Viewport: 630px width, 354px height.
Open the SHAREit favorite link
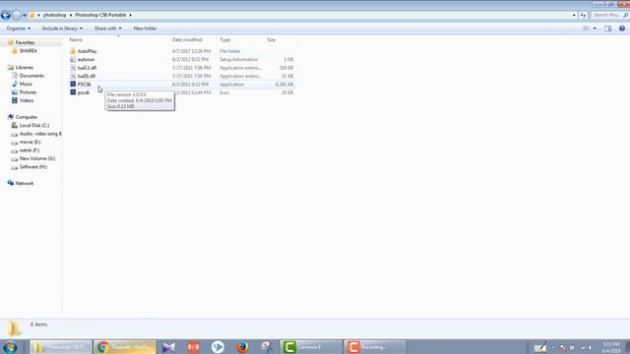click(x=28, y=51)
